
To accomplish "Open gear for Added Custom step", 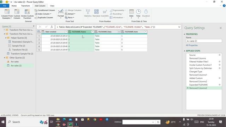I will click(220, 78).
